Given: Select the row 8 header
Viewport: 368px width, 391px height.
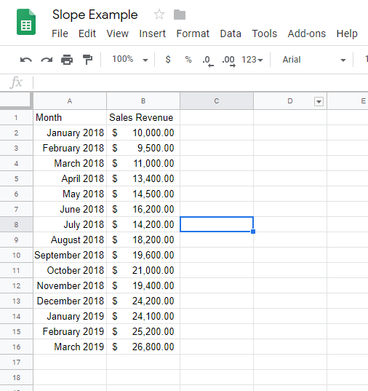Looking at the screenshot, I should point(16,225).
